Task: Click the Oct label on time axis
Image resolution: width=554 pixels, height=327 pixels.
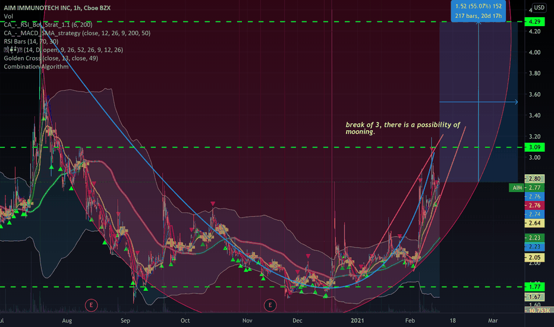Action: (185, 320)
